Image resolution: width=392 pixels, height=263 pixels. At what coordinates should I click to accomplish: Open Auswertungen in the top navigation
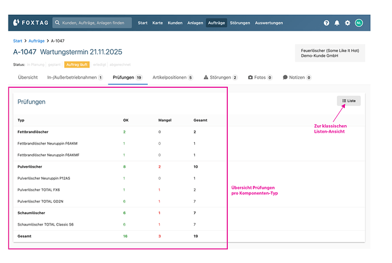coord(269,23)
